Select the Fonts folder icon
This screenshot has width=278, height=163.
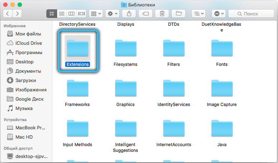(222, 48)
